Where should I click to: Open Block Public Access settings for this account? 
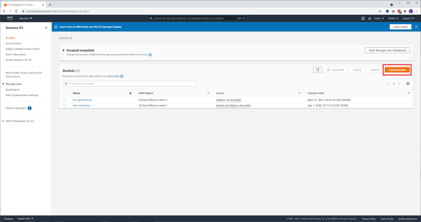(x=24, y=75)
